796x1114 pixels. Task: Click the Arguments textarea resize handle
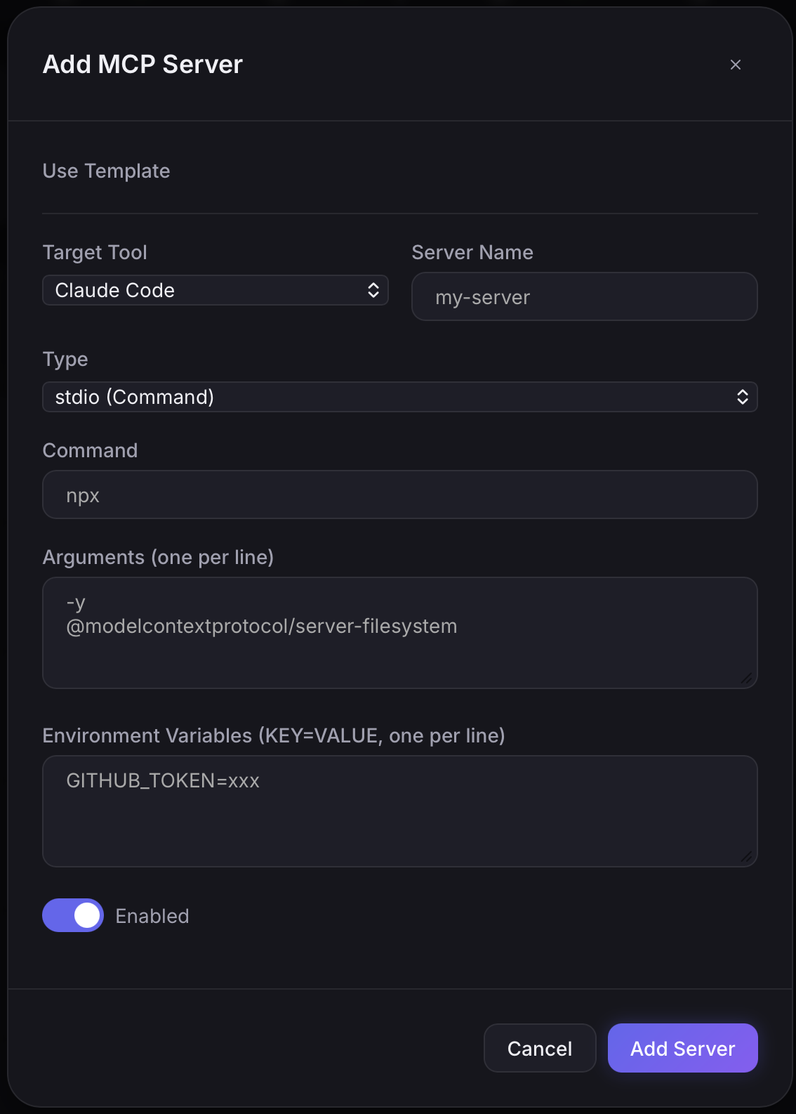[747, 678]
